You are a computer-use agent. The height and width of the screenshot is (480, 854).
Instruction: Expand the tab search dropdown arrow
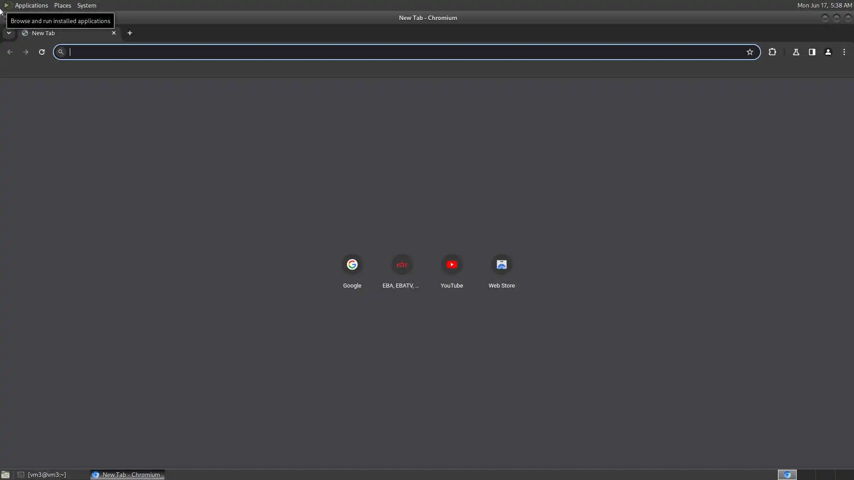pyautogui.click(x=9, y=33)
